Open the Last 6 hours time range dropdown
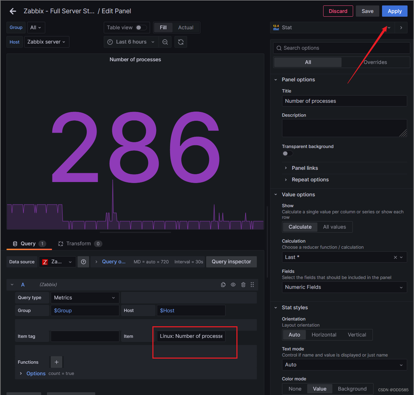414x395 pixels. tap(131, 42)
